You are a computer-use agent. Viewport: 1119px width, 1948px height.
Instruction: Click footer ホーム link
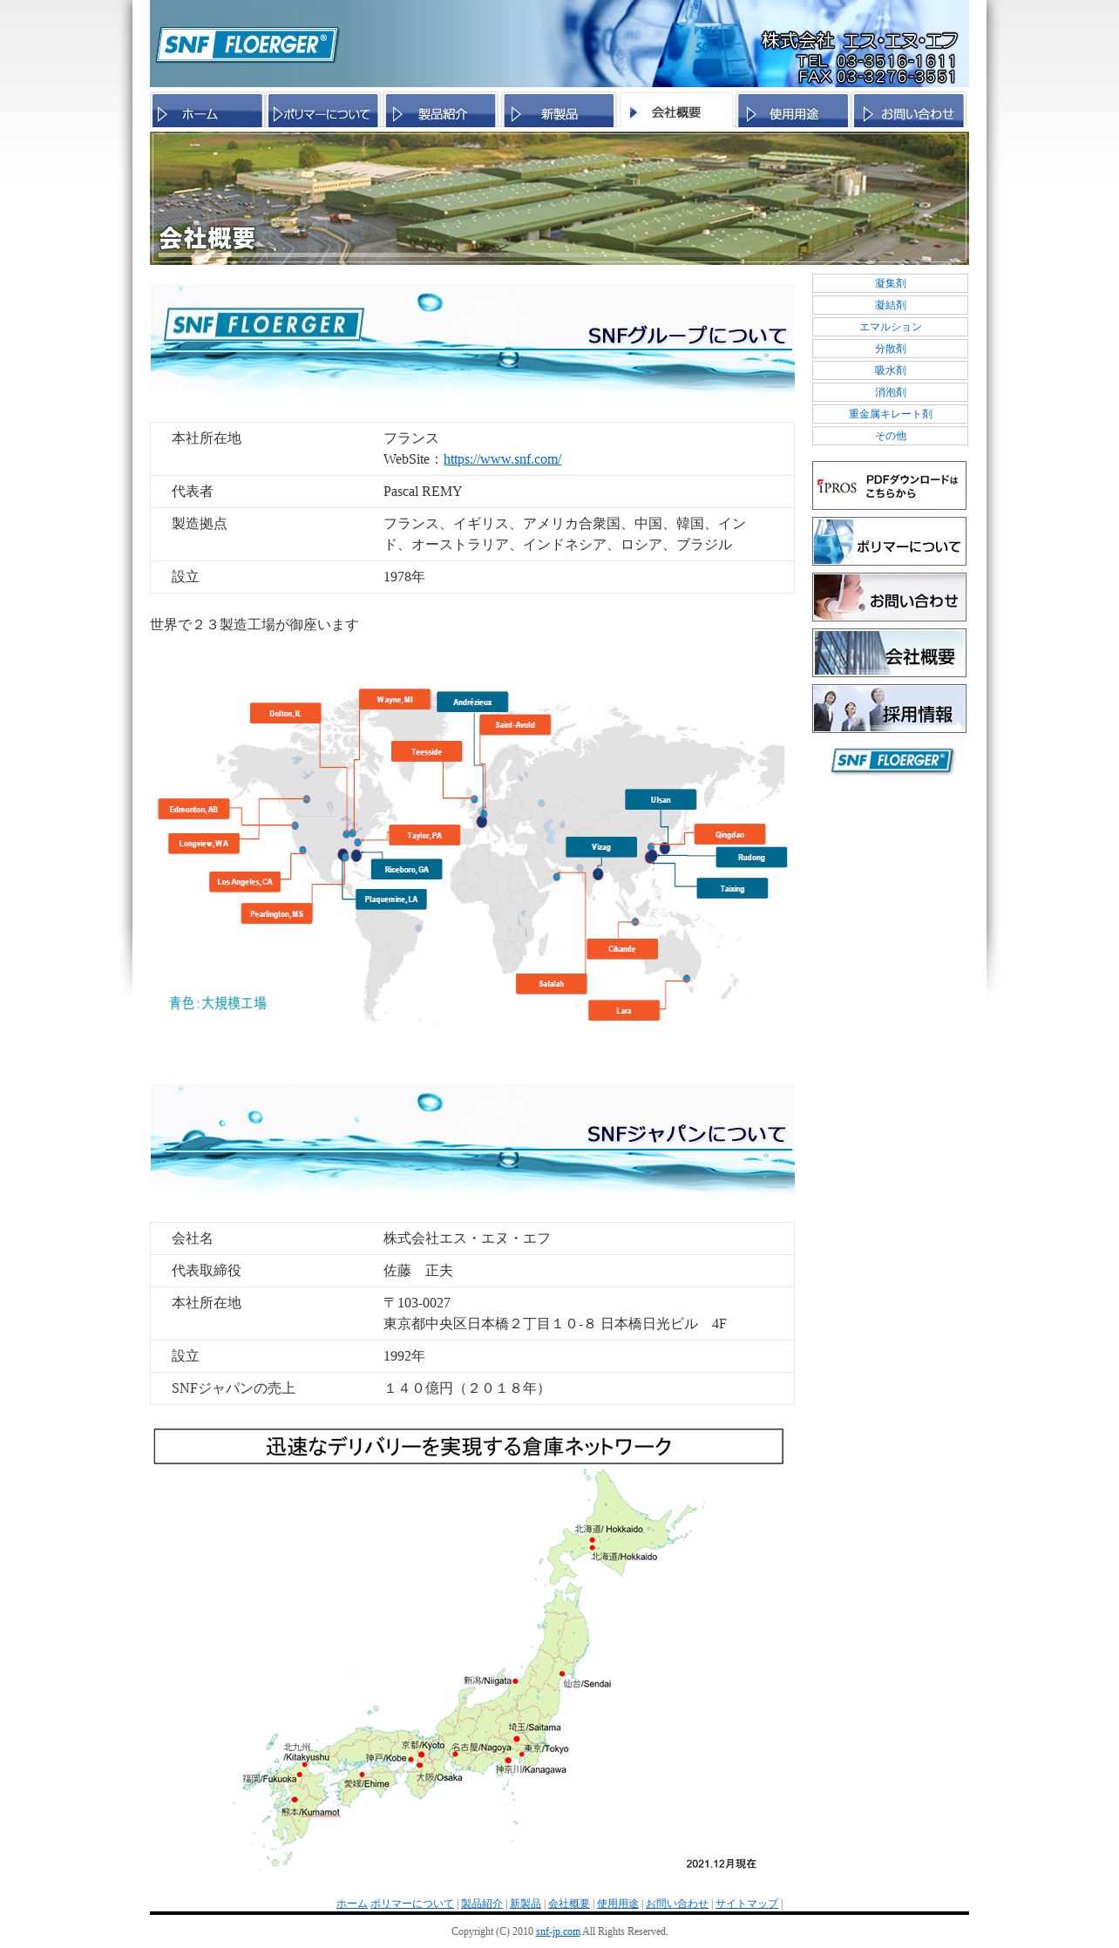click(351, 1903)
